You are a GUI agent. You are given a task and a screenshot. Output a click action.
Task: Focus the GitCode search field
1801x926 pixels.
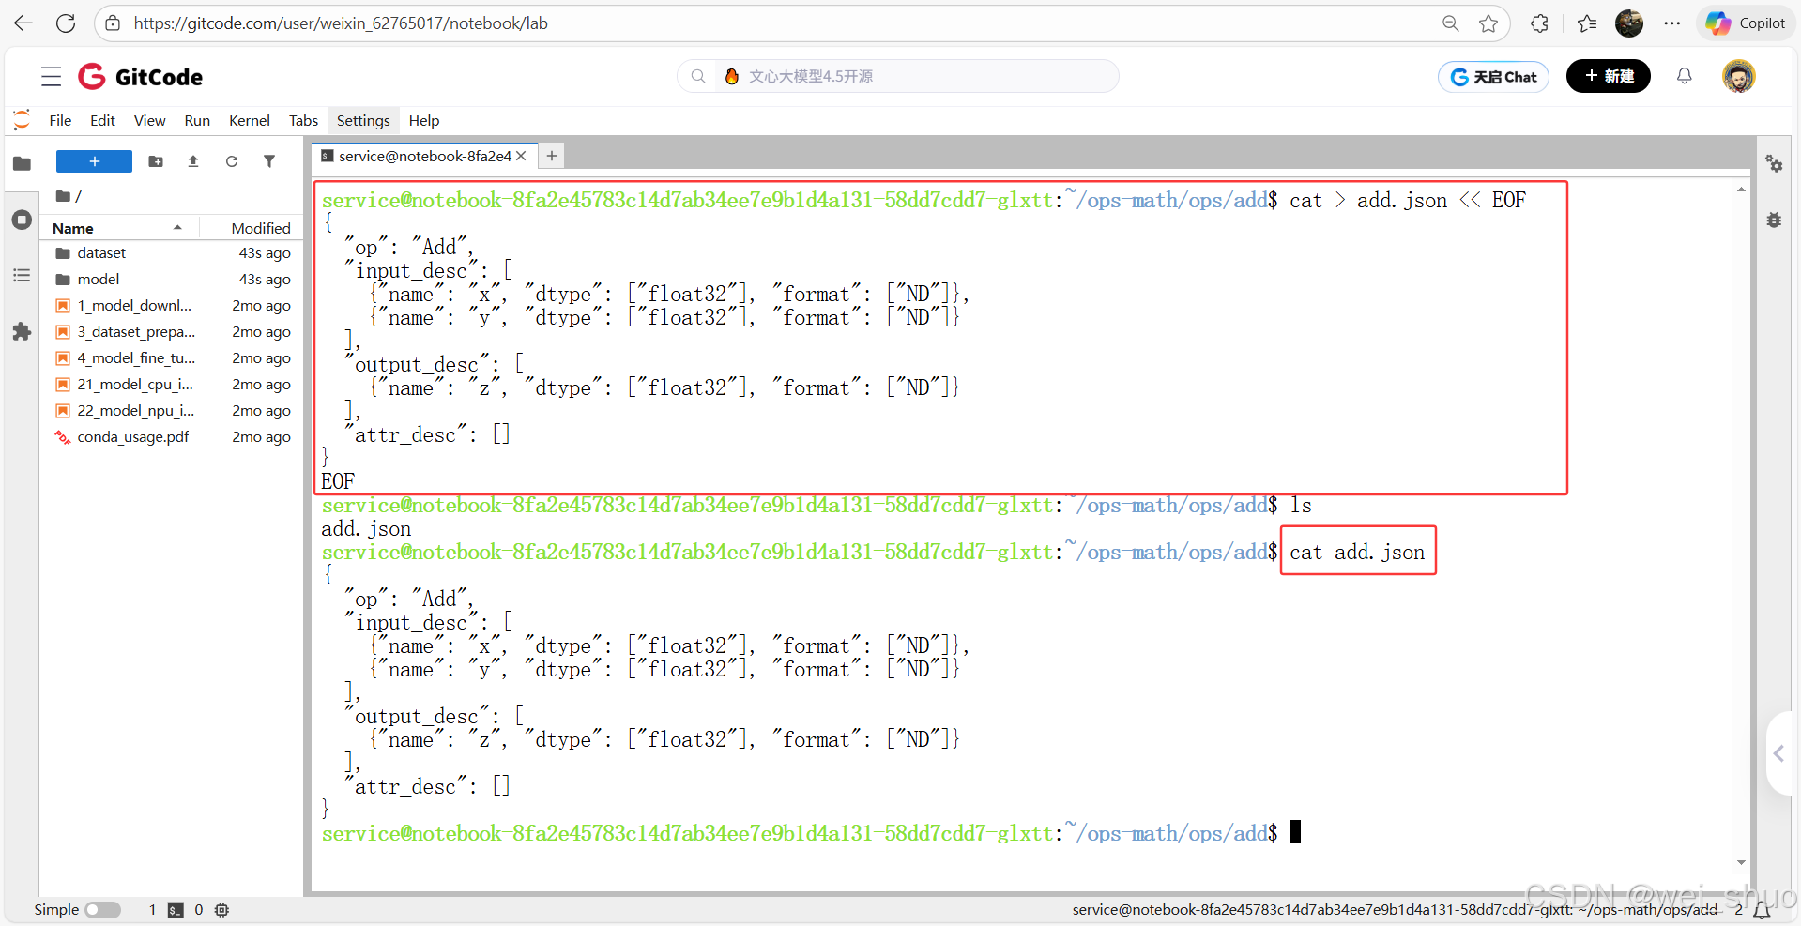pos(898,76)
